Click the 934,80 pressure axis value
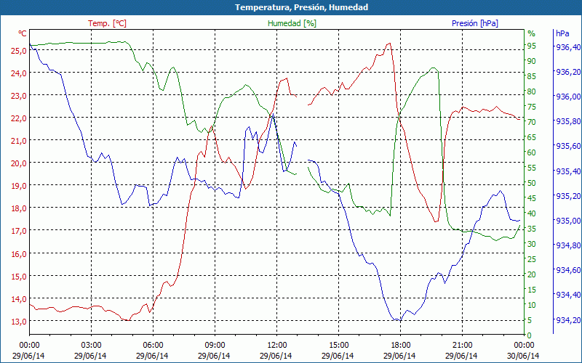The width and height of the screenshot is (582, 363). click(x=568, y=245)
